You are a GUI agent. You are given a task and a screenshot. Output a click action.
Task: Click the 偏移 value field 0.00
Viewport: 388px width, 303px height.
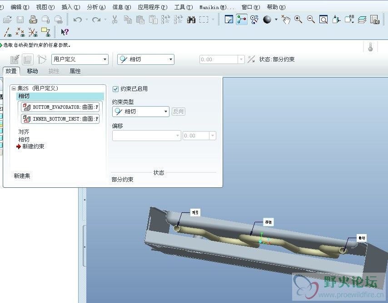(196, 136)
